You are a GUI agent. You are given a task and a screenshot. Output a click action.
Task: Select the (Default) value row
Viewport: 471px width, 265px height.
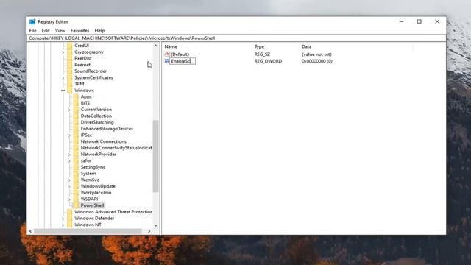pyautogui.click(x=180, y=54)
